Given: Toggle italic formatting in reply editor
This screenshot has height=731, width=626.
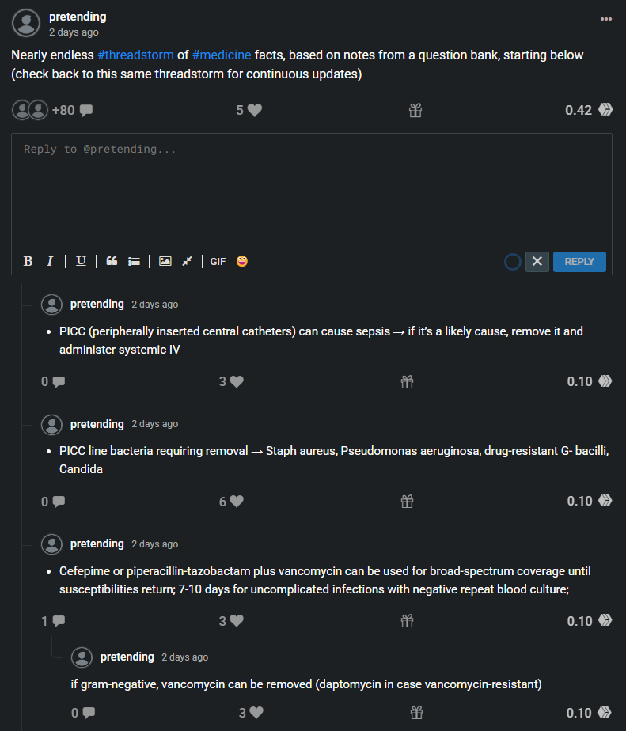Looking at the screenshot, I should 50,261.
